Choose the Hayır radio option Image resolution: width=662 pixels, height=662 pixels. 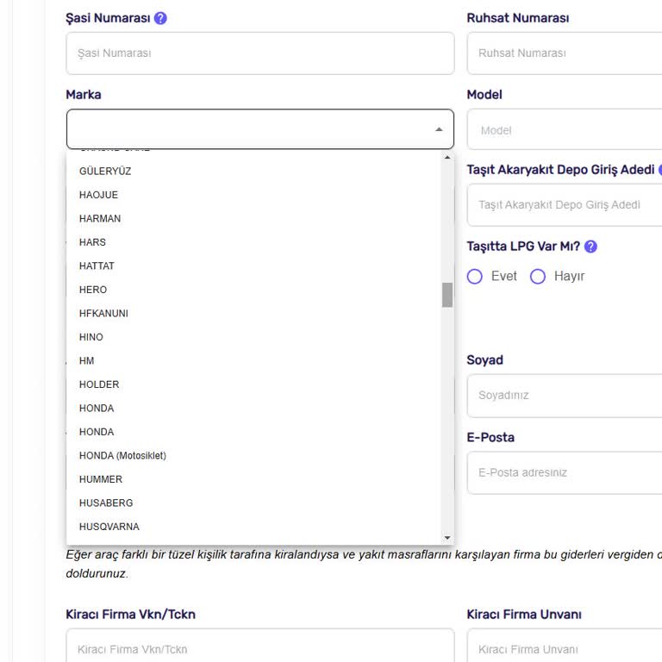[x=538, y=277]
